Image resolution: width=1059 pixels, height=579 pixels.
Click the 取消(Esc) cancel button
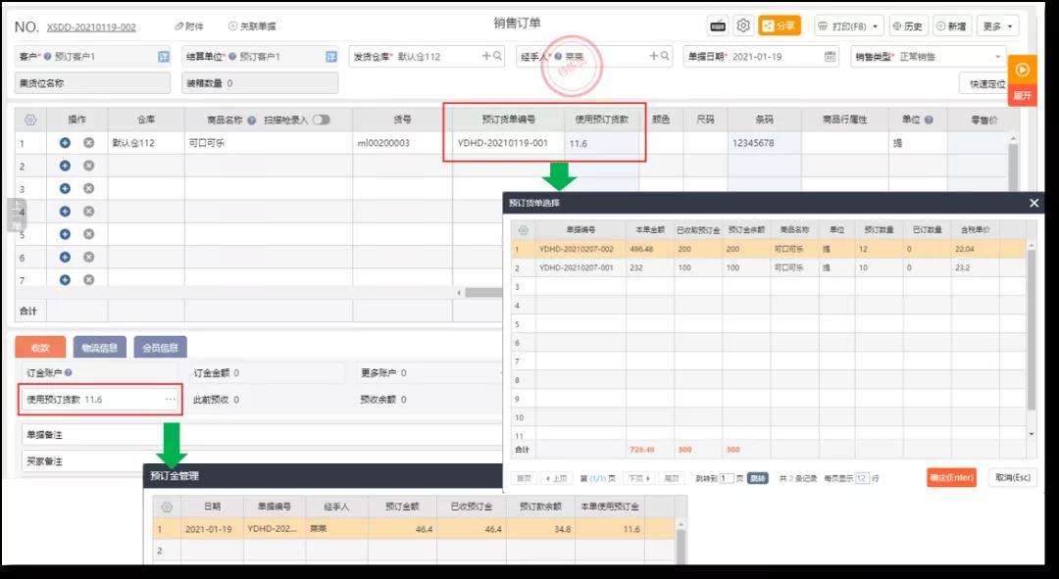pyautogui.click(x=1012, y=477)
